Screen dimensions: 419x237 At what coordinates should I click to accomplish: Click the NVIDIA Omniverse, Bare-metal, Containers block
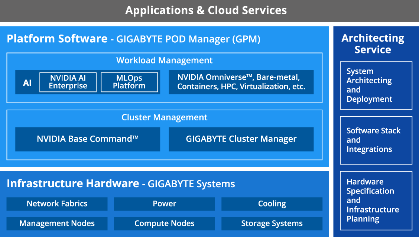click(241, 82)
